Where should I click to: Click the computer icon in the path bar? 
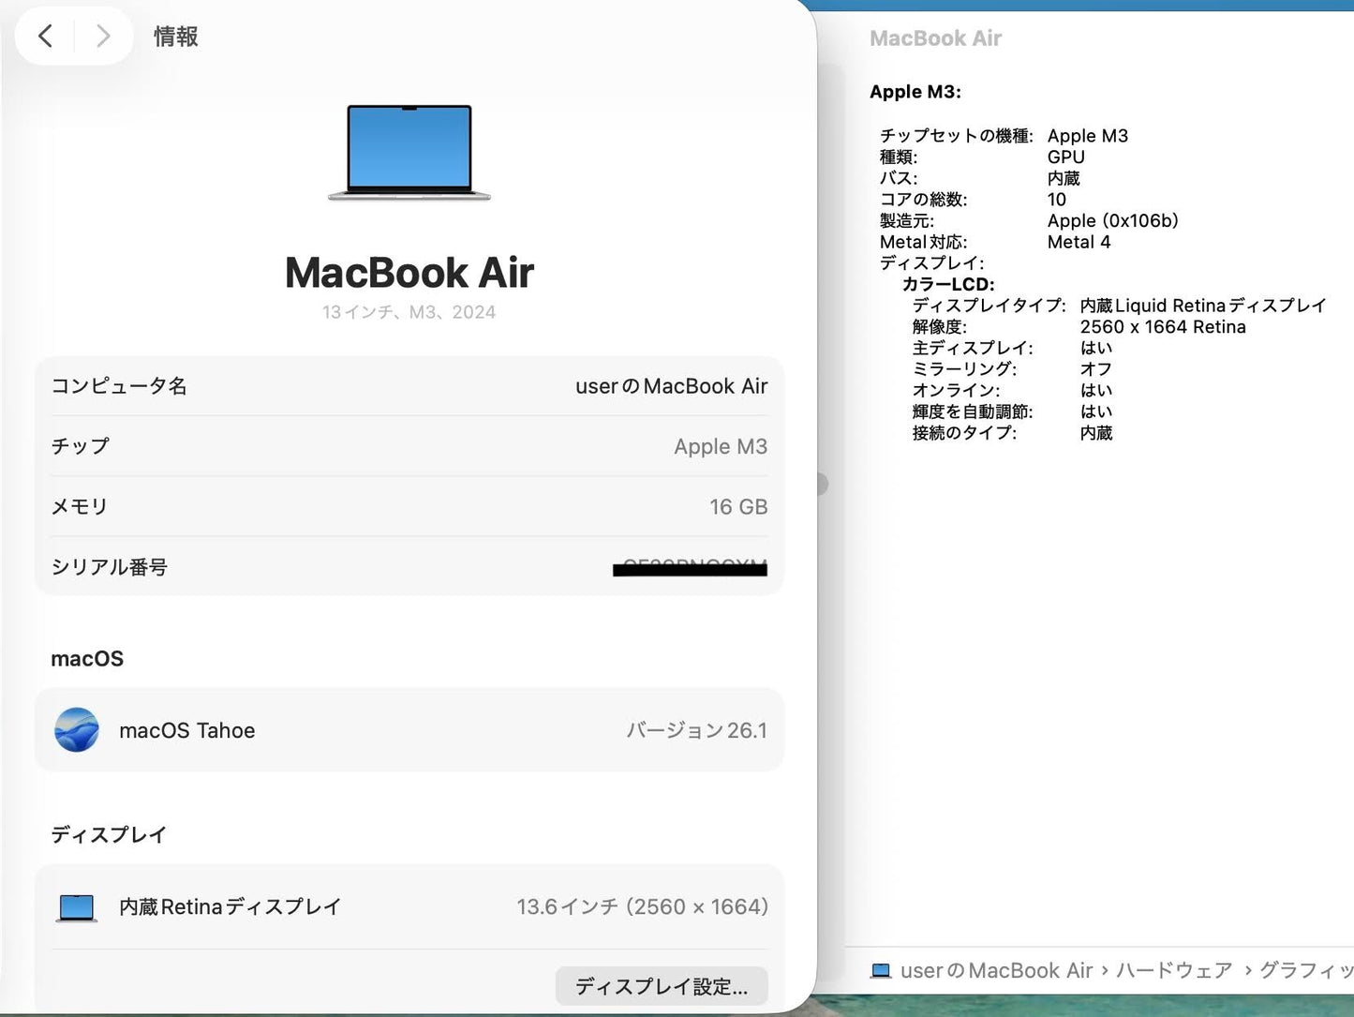coord(880,970)
